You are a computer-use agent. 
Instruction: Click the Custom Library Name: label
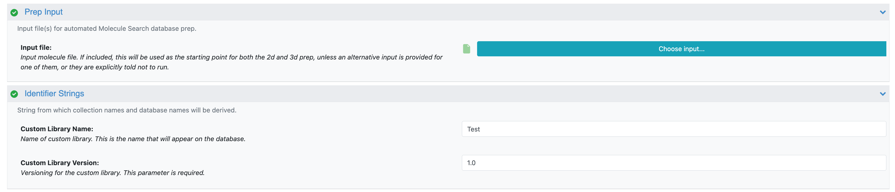pos(57,129)
